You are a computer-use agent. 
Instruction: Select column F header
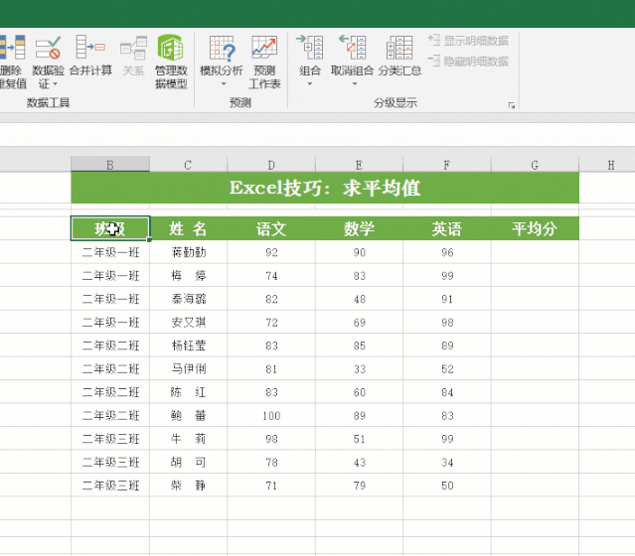447,165
